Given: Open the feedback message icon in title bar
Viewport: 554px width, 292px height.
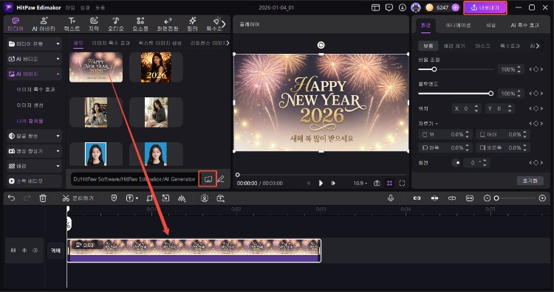Looking at the screenshot, I should [389, 7].
